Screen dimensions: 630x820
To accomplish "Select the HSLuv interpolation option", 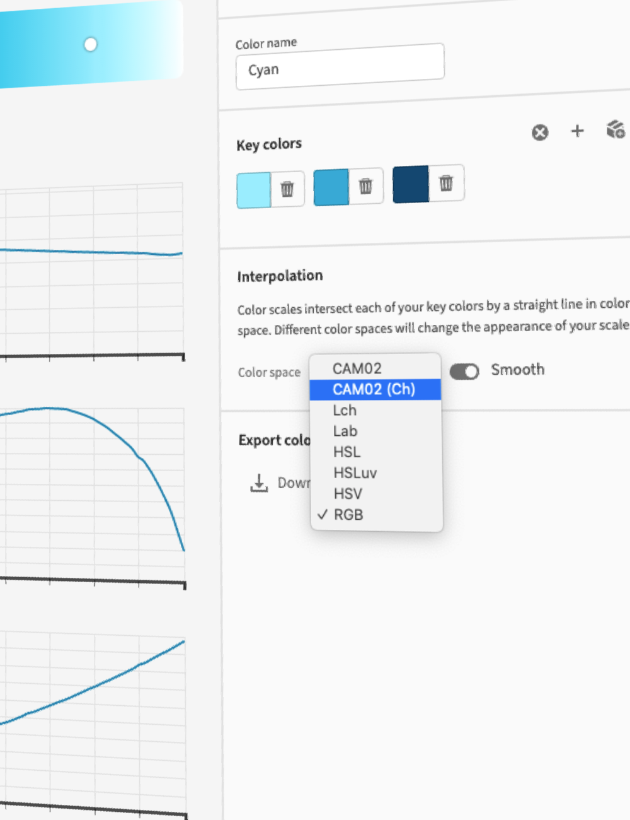I will pos(355,473).
